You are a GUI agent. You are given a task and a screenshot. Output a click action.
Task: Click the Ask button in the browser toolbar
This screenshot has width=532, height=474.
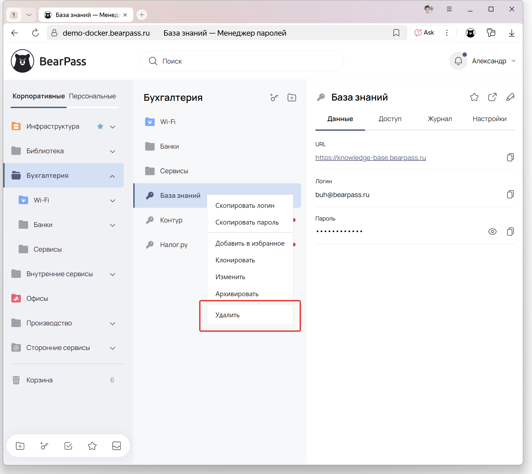pyautogui.click(x=424, y=32)
